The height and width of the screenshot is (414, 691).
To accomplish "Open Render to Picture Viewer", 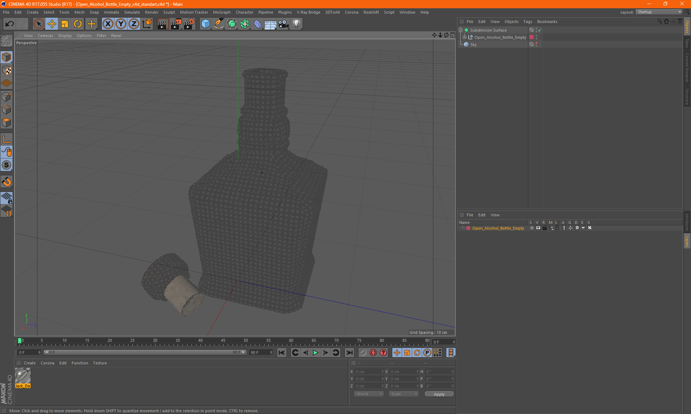I will (x=176, y=24).
